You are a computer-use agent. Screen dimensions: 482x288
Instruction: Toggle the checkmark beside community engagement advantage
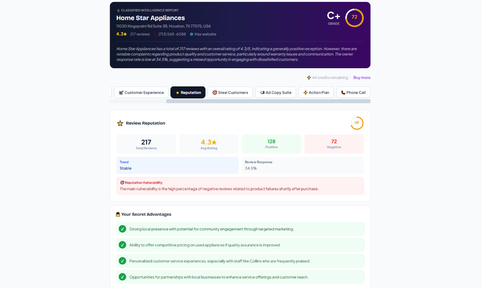(122, 229)
